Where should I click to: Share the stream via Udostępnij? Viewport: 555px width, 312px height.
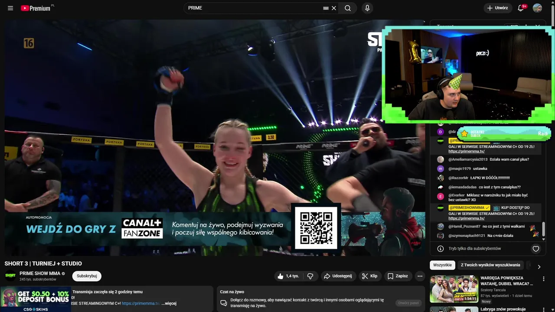pos(338,276)
